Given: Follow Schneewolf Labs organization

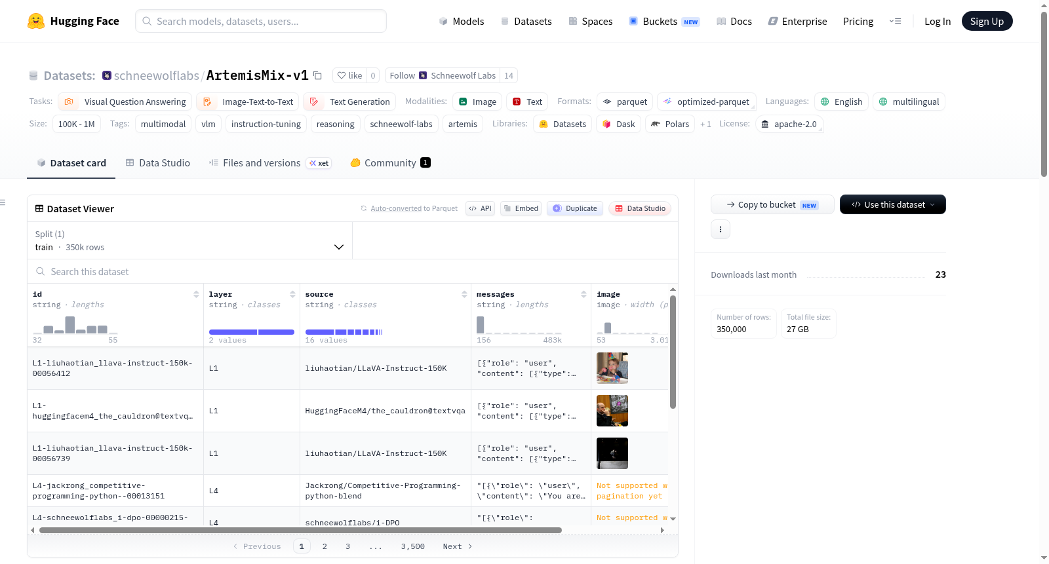Looking at the screenshot, I should (443, 75).
